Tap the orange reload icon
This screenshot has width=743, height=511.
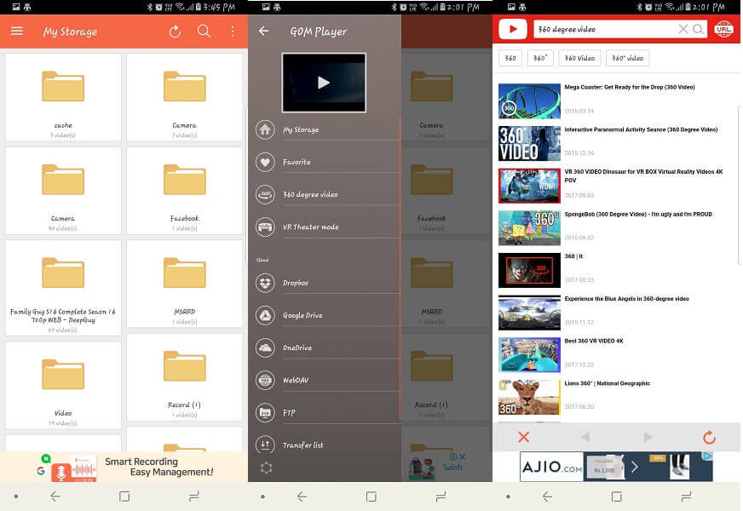tap(709, 437)
